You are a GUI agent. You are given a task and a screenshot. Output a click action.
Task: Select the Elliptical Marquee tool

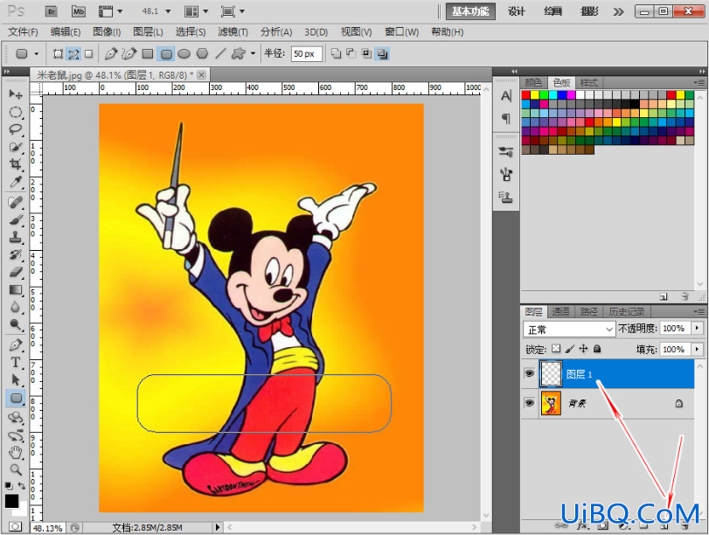[x=16, y=112]
